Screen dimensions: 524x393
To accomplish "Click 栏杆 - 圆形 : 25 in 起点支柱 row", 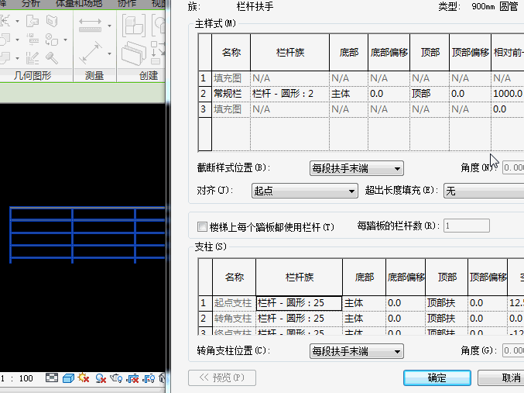I will tap(299, 303).
